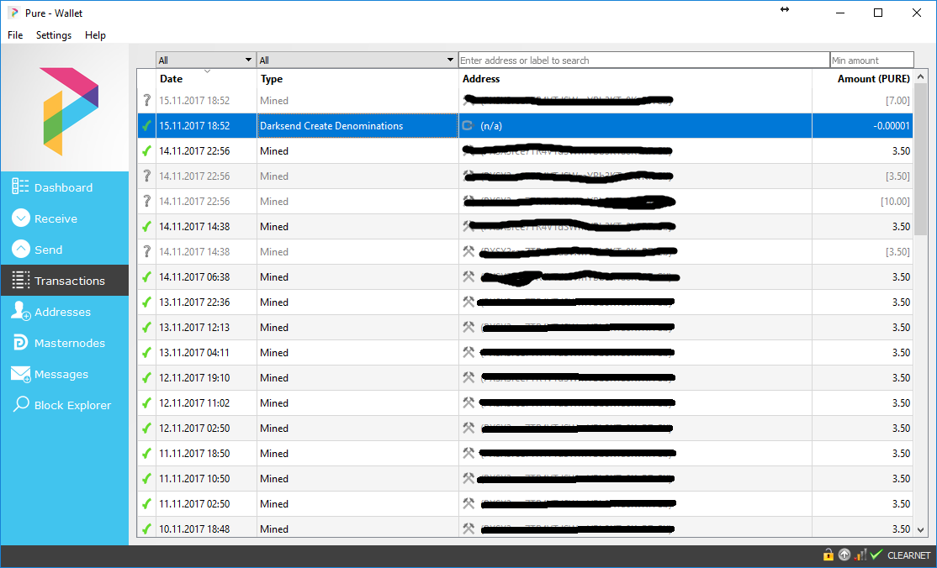Click hammer icon in 11.11.2017 18:50 row
The width and height of the screenshot is (937, 568).
468,454
